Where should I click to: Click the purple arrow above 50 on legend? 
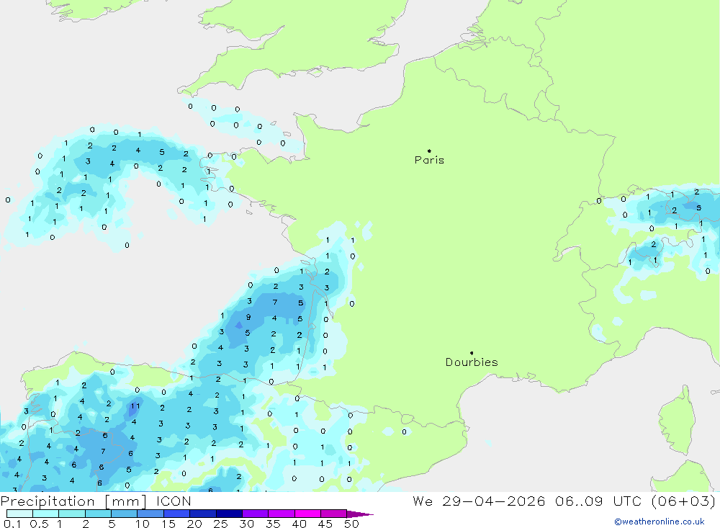[x=360, y=514]
